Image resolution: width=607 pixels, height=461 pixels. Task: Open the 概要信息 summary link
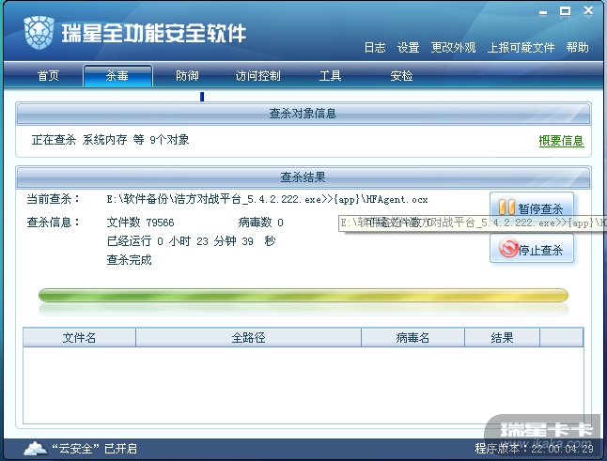pos(561,141)
